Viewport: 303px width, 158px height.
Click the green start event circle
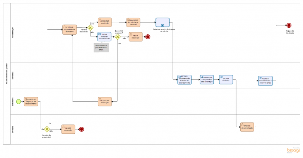point(18,102)
